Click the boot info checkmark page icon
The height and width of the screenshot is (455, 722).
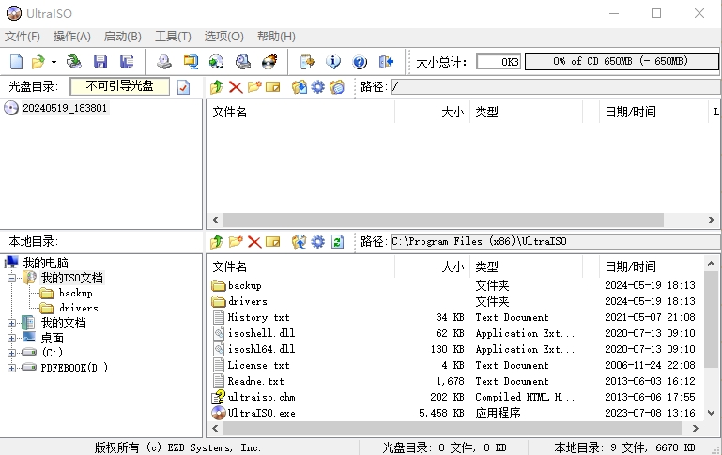pos(183,87)
